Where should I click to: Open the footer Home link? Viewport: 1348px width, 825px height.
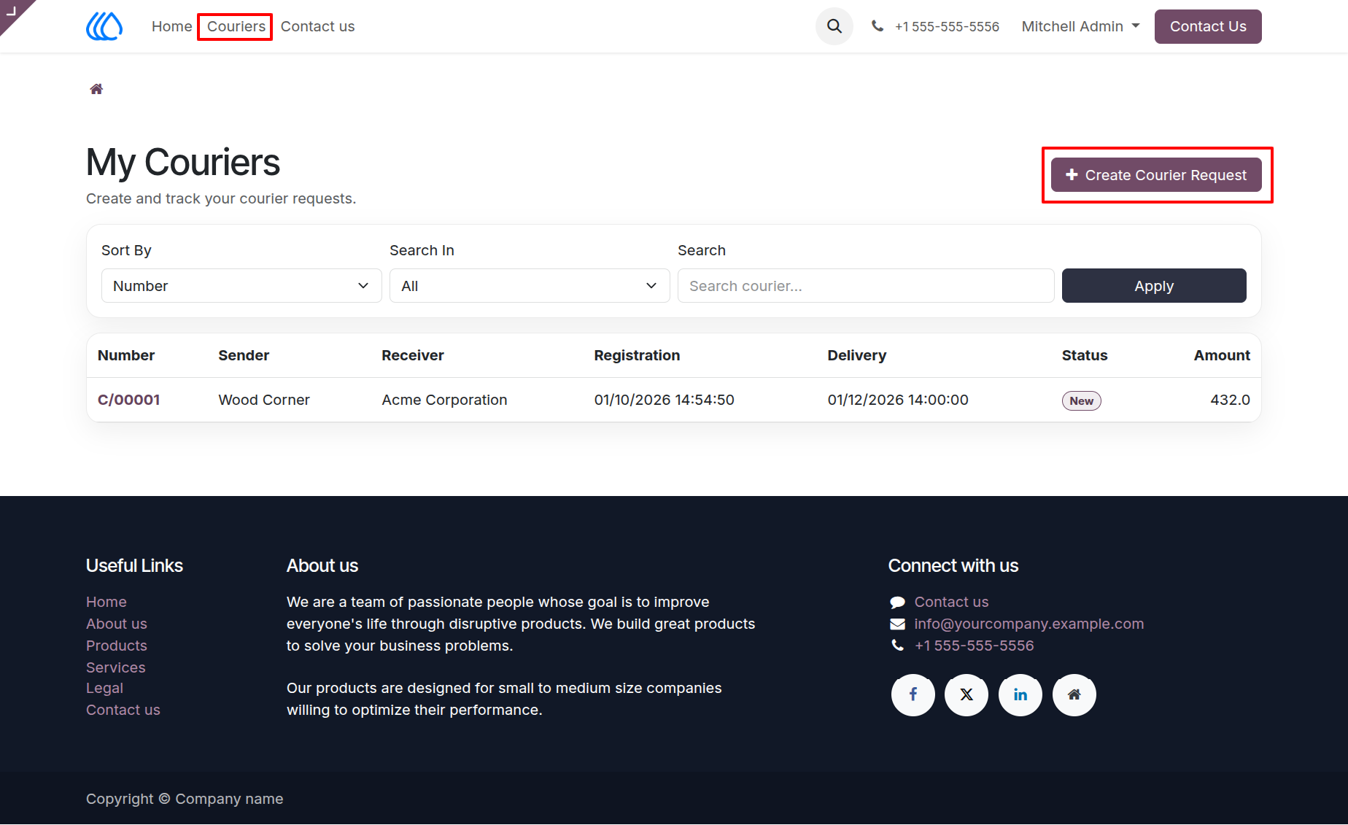[x=106, y=602]
